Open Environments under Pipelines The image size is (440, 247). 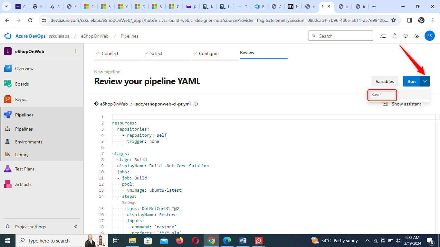click(29, 142)
